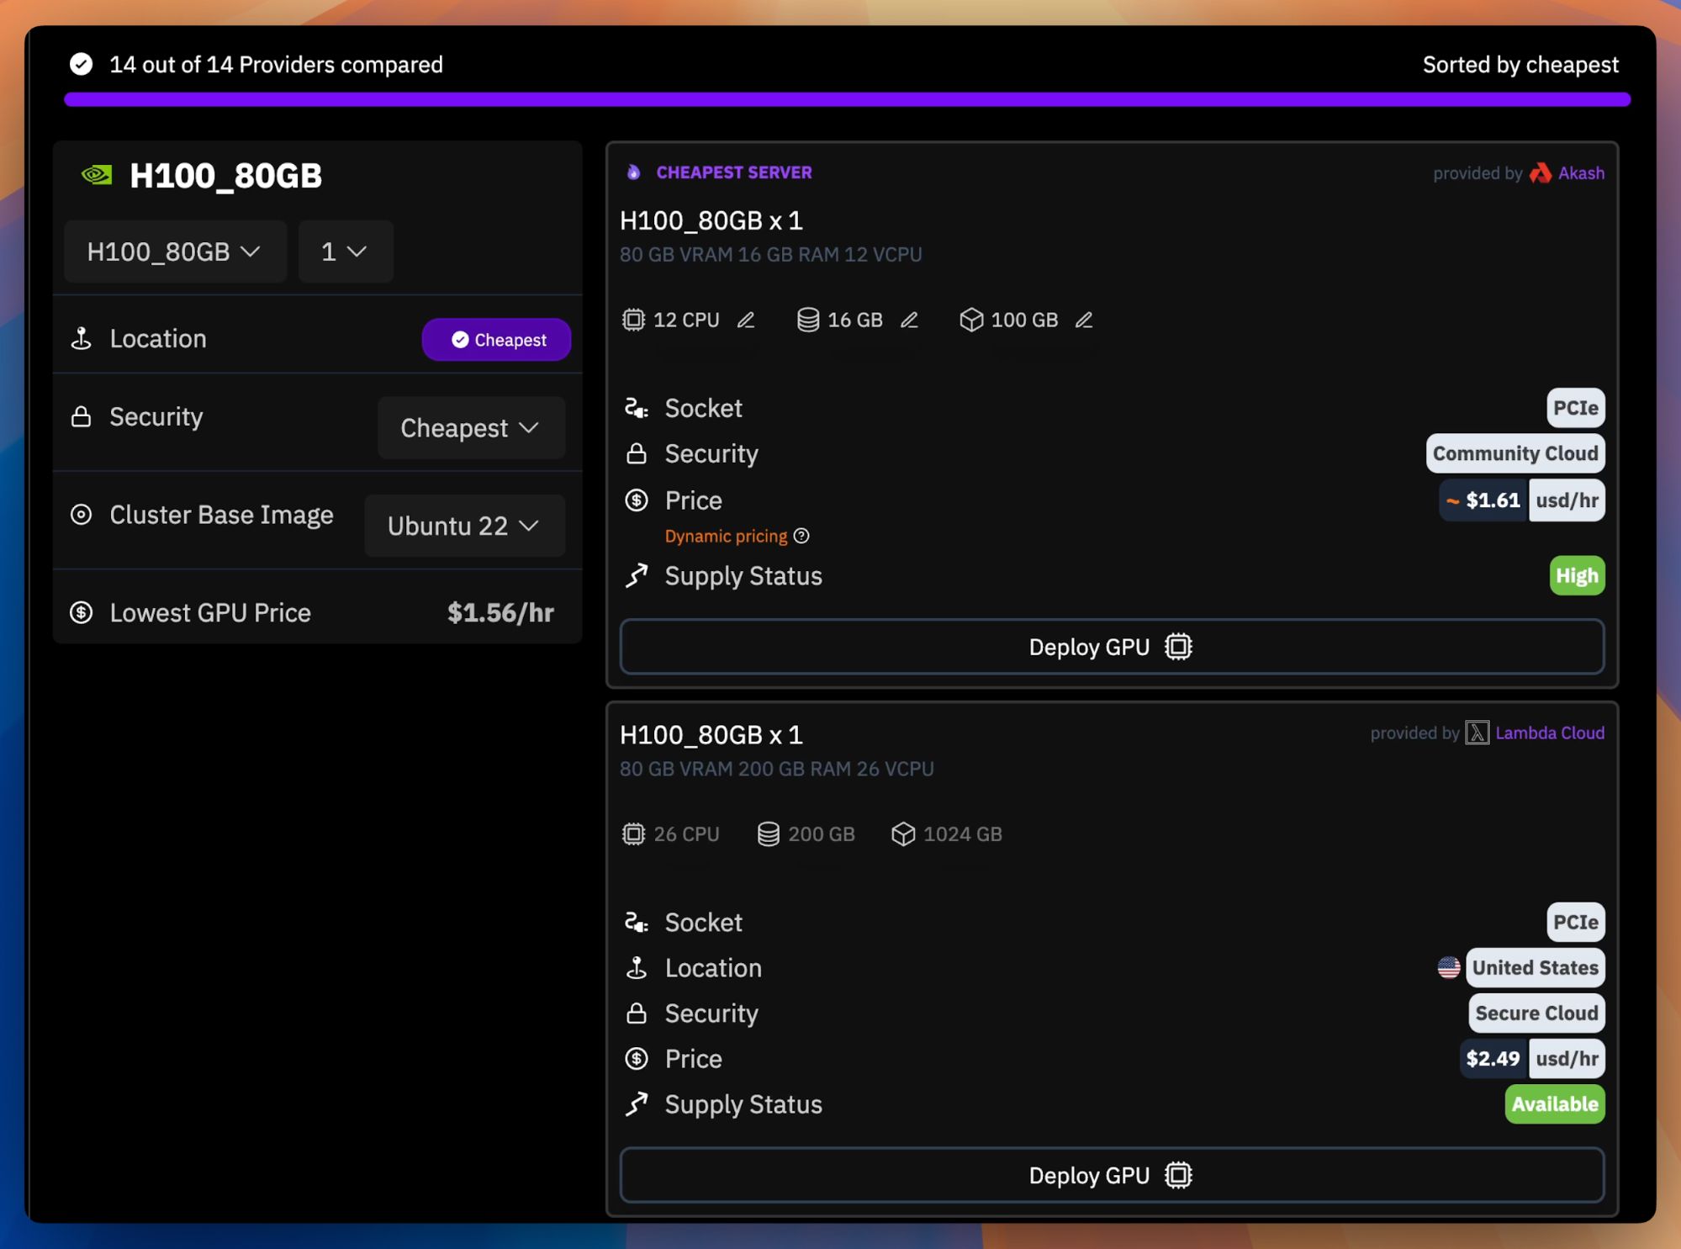Click the Sorted by cheapest label
Viewport: 1681px width, 1249px height.
1520,65
